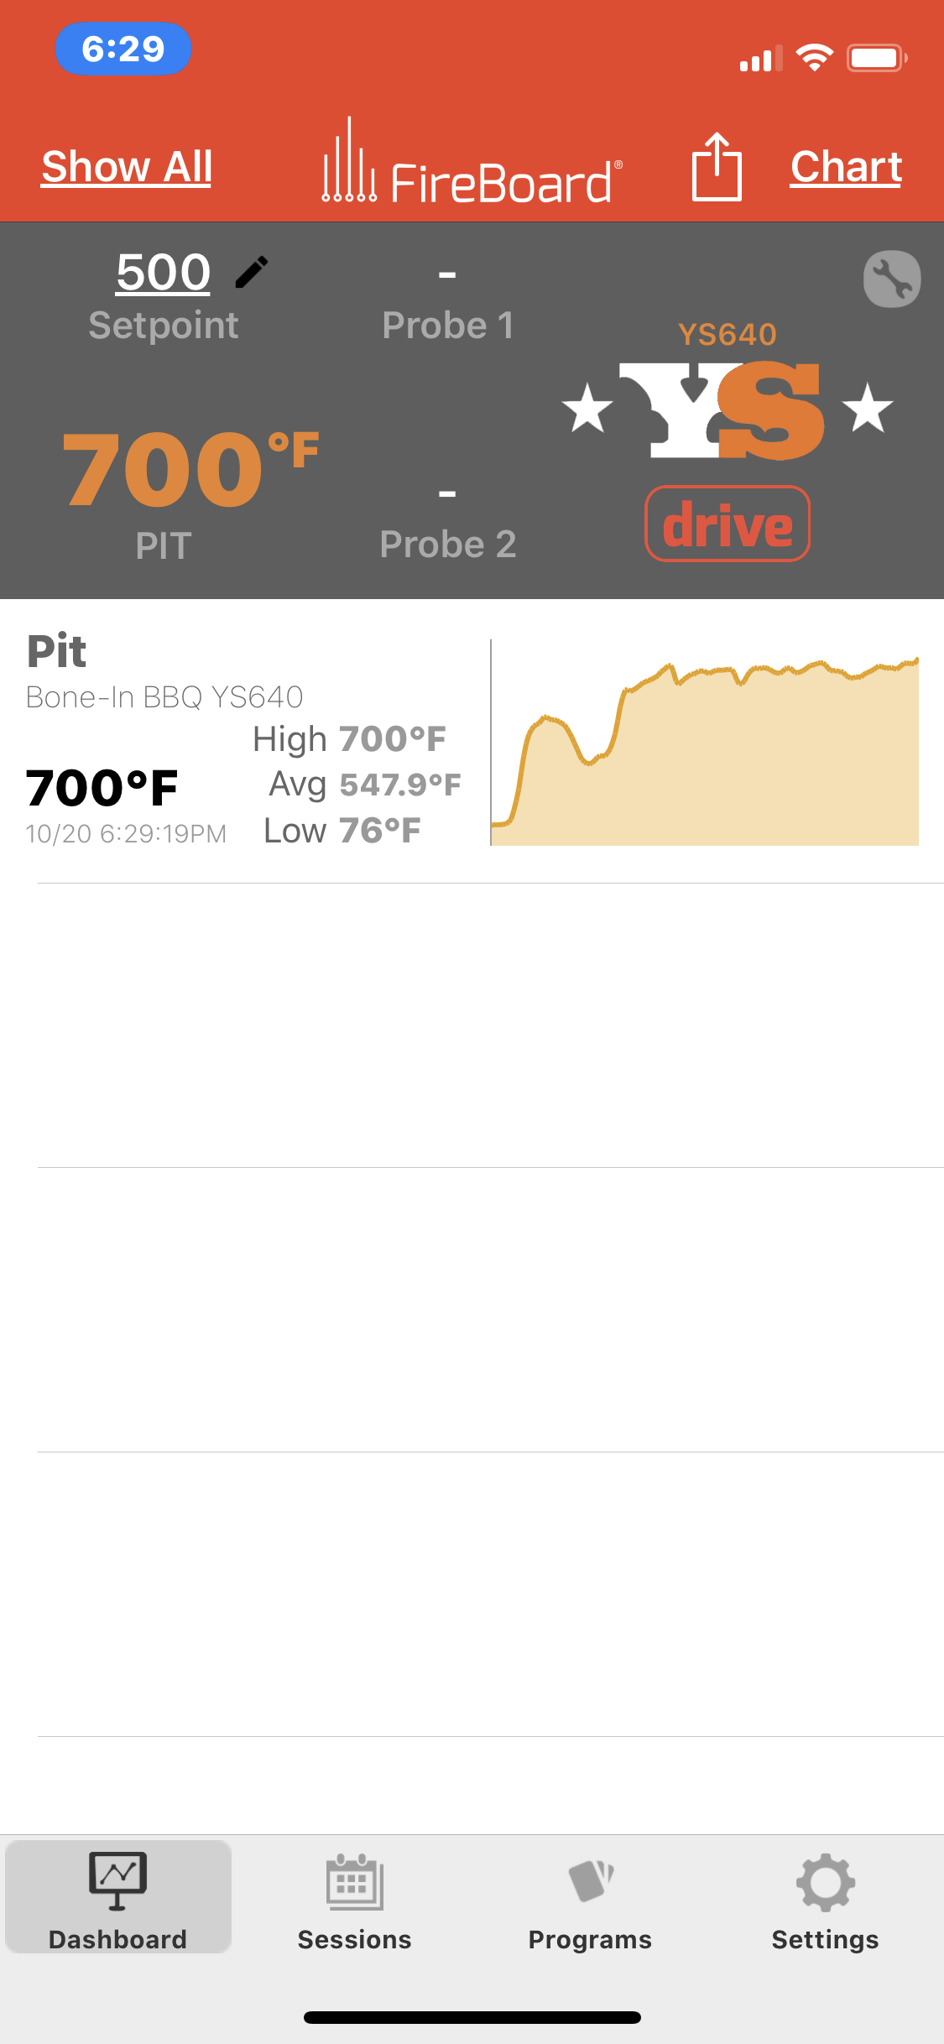This screenshot has width=944, height=2044.
Task: Select the Probe 1 reading
Action: point(447,302)
